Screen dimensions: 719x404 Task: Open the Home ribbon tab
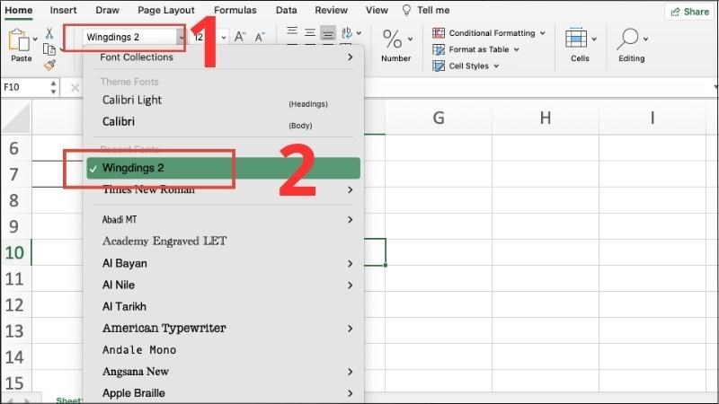(x=19, y=10)
